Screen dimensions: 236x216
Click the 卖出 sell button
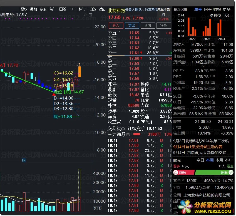click(132, 26)
